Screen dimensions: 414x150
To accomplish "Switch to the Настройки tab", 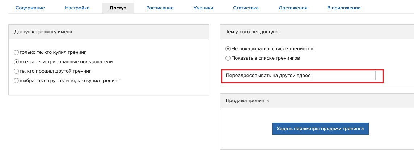I will [x=77, y=8].
